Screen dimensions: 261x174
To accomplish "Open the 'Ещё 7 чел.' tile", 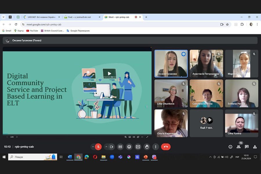I will tap(206, 123).
